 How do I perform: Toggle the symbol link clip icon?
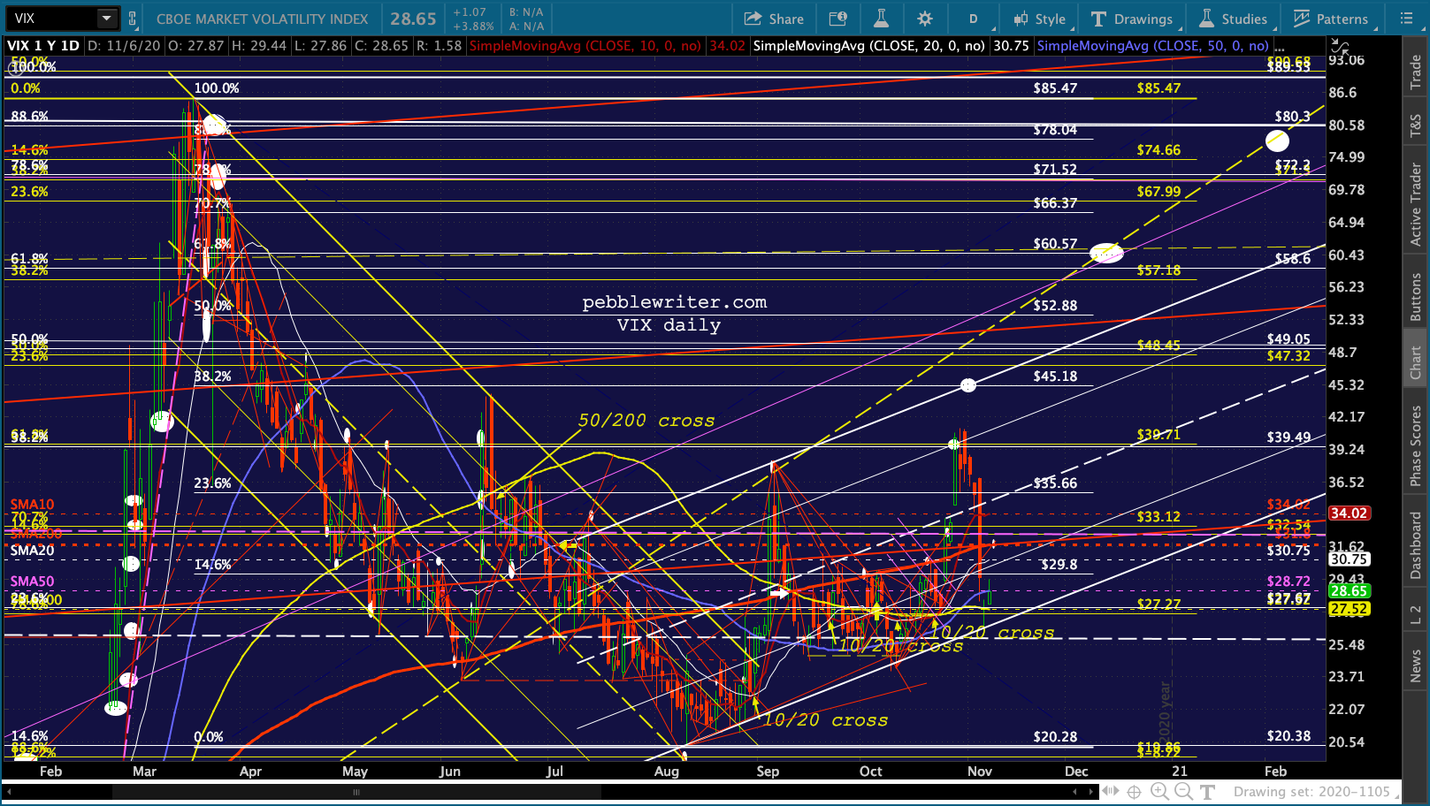[x=133, y=19]
